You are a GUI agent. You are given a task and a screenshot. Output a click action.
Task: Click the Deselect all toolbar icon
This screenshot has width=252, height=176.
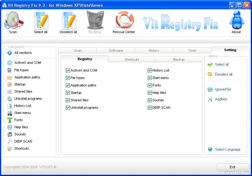69,20
